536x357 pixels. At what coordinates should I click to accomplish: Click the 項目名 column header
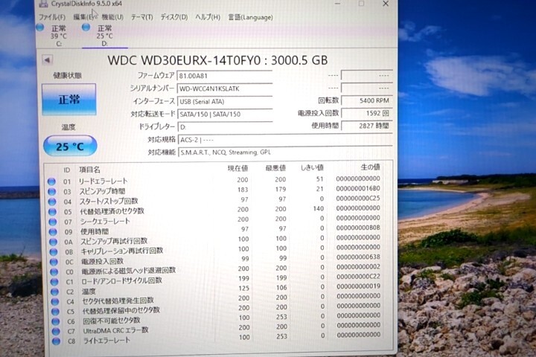pos(89,170)
